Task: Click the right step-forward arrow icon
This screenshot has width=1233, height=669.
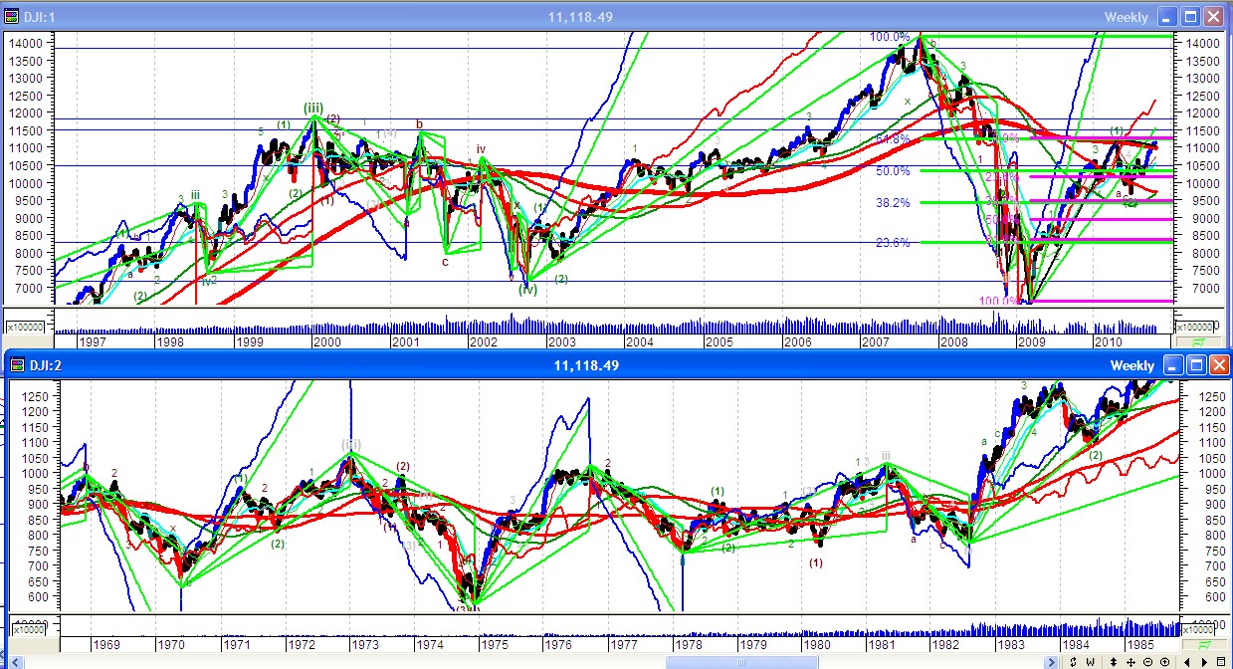Action: pyautogui.click(x=1204, y=661)
